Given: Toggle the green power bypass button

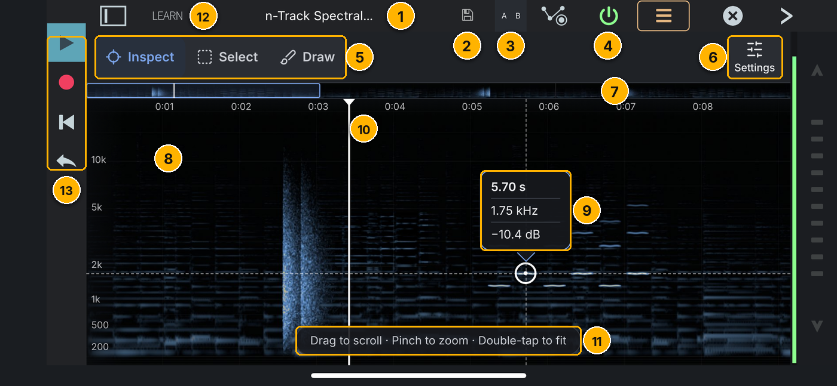Looking at the screenshot, I should click(x=608, y=16).
